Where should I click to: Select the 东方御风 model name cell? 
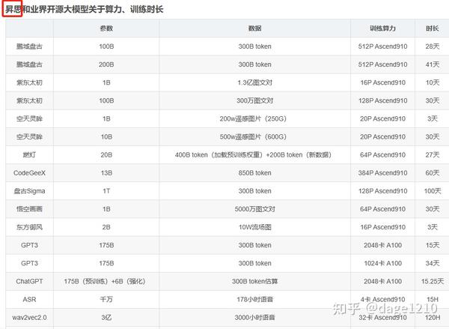coord(29,227)
